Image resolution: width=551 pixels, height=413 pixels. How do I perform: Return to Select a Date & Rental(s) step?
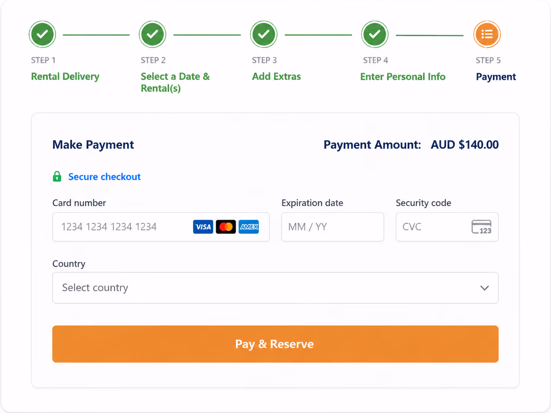[175, 82]
